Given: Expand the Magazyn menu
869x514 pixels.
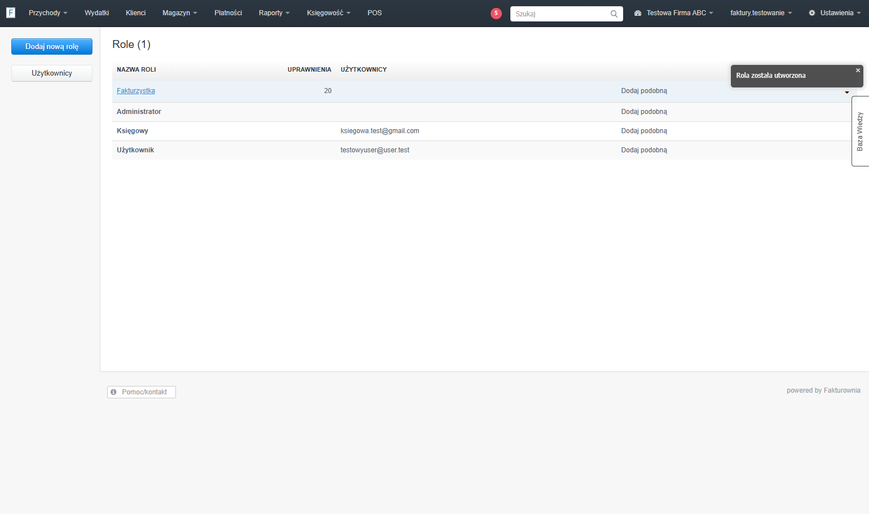Looking at the screenshot, I should [x=180, y=13].
